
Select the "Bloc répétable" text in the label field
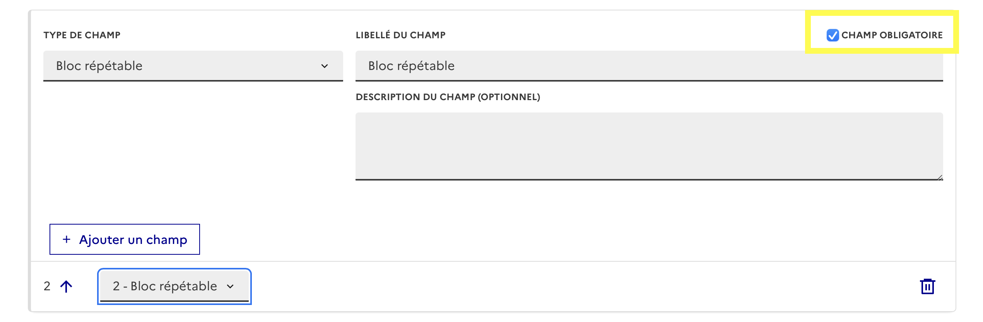411,66
